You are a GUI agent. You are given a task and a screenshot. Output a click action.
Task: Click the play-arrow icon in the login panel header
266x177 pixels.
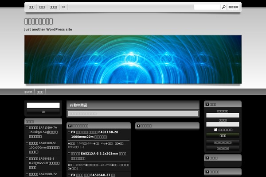tap(207, 104)
